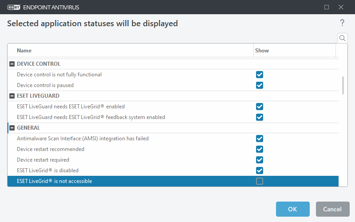The image size is (355, 222).
Task: Sort by the Name column header
Action: click(x=130, y=51)
